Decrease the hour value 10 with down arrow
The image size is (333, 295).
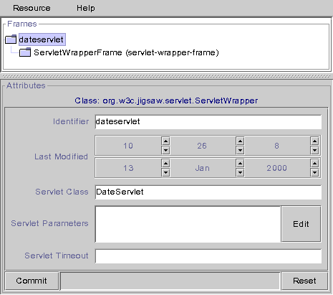click(165, 150)
